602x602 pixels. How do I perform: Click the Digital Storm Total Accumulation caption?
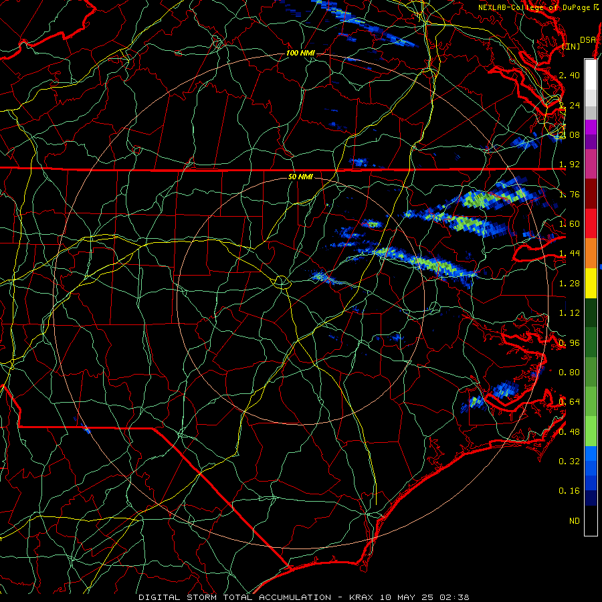pos(304,597)
